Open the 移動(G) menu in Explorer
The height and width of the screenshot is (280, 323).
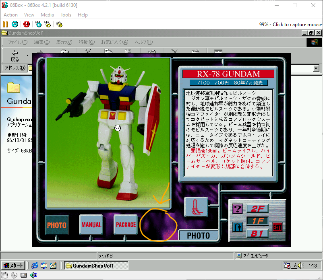point(87,42)
